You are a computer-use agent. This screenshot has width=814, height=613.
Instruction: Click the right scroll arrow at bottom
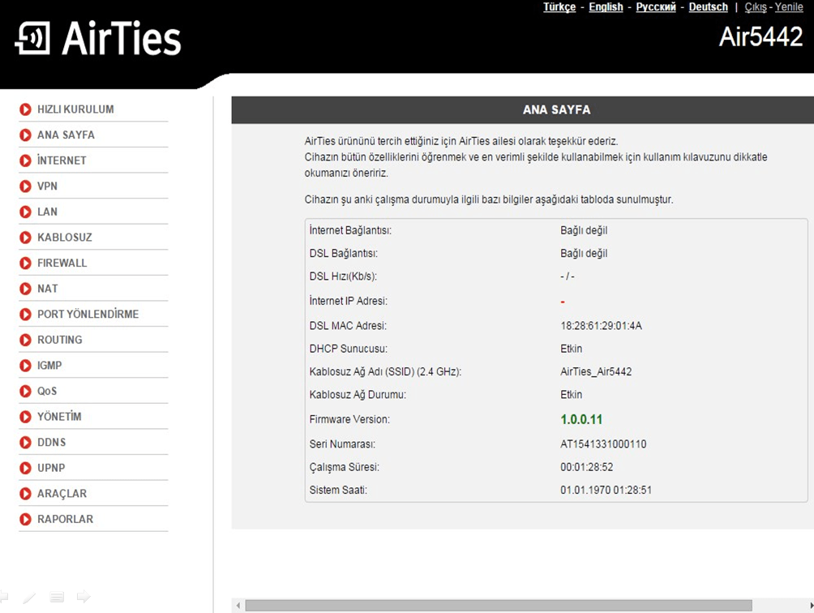[808, 606]
